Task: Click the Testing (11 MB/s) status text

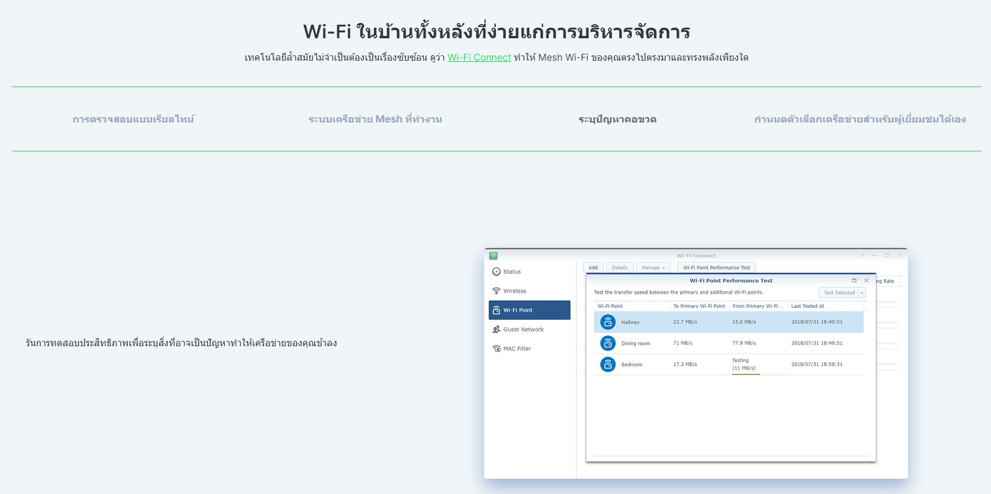Action: pyautogui.click(x=744, y=364)
